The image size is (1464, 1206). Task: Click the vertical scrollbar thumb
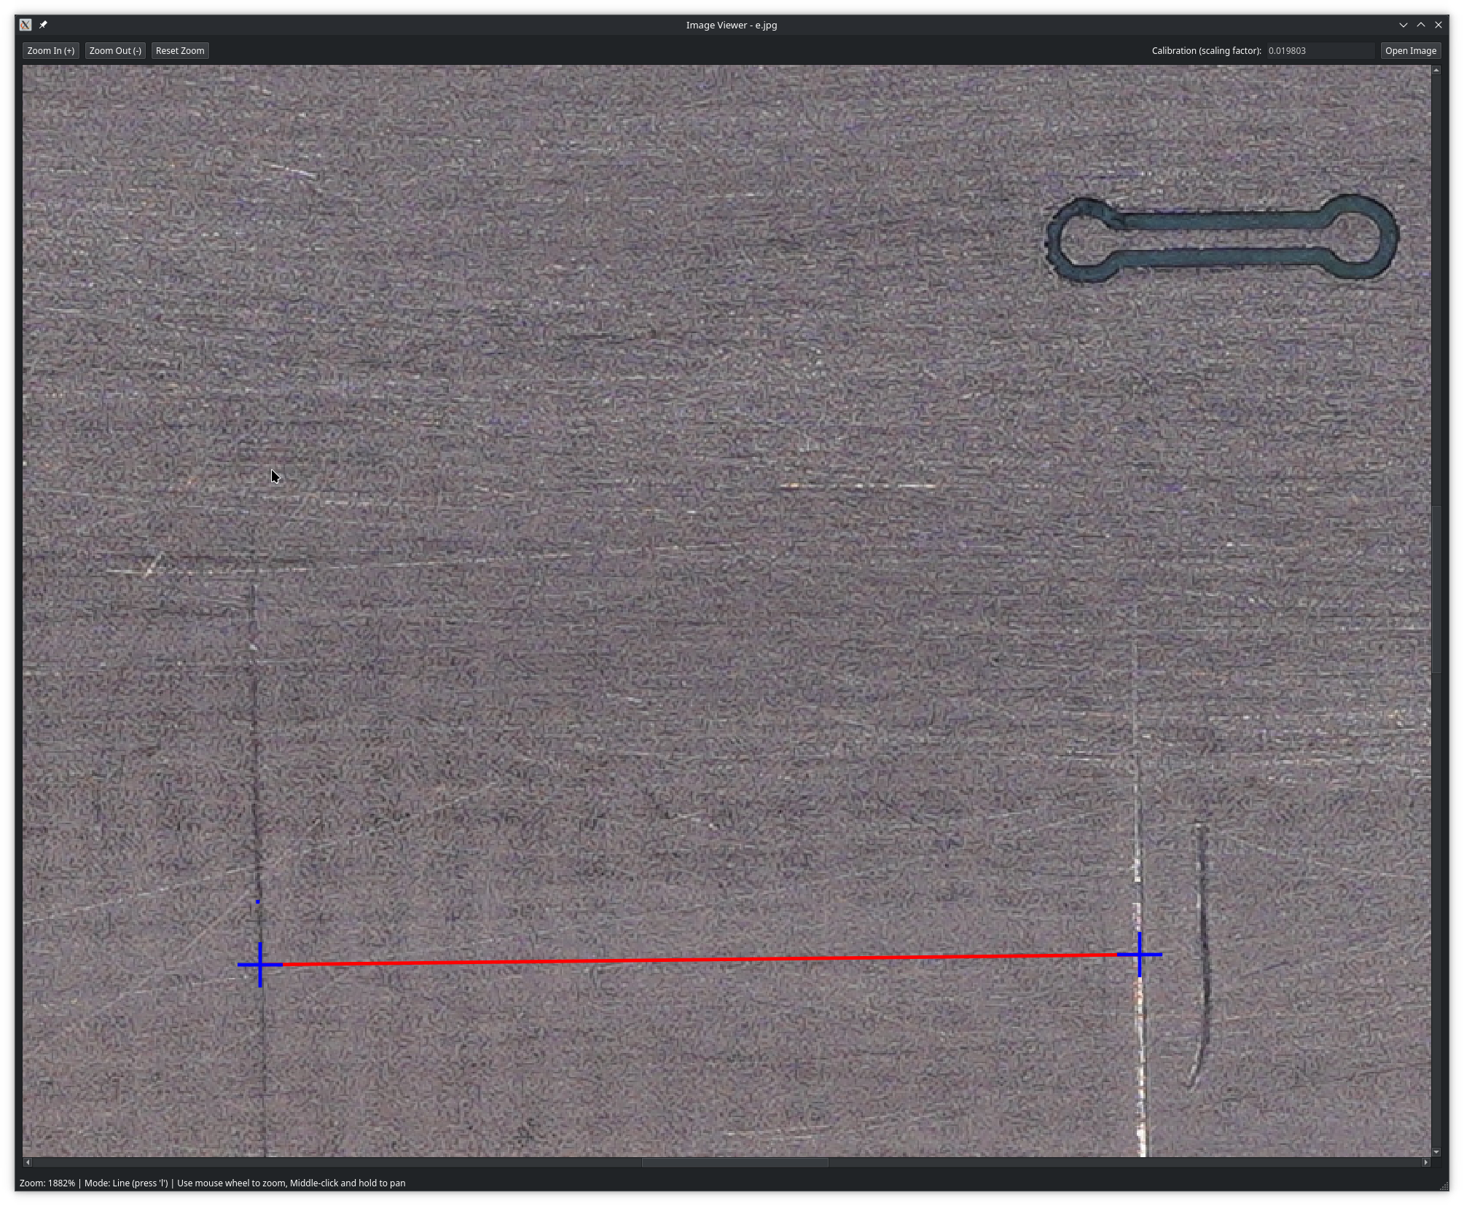pyautogui.click(x=1436, y=589)
